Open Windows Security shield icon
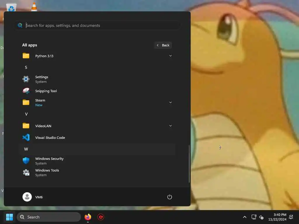 (x=26, y=161)
